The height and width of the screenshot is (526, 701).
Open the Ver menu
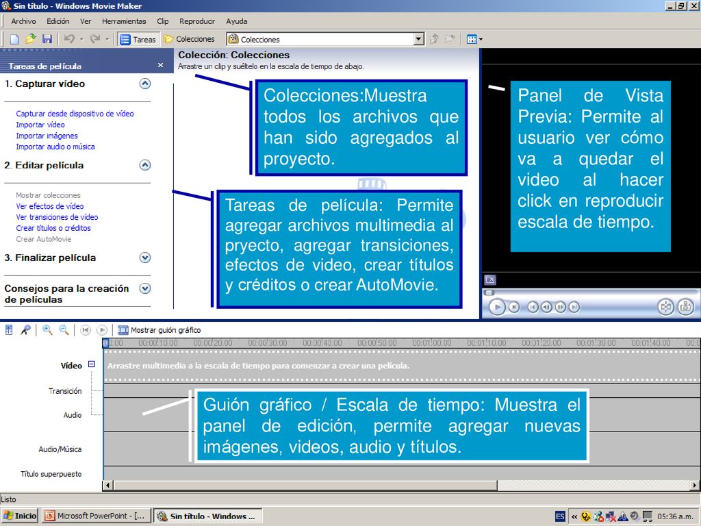pos(86,21)
